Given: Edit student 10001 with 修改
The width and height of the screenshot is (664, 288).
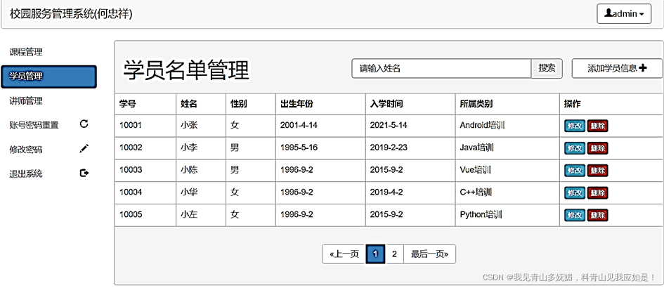Looking at the screenshot, I should click(x=575, y=125).
